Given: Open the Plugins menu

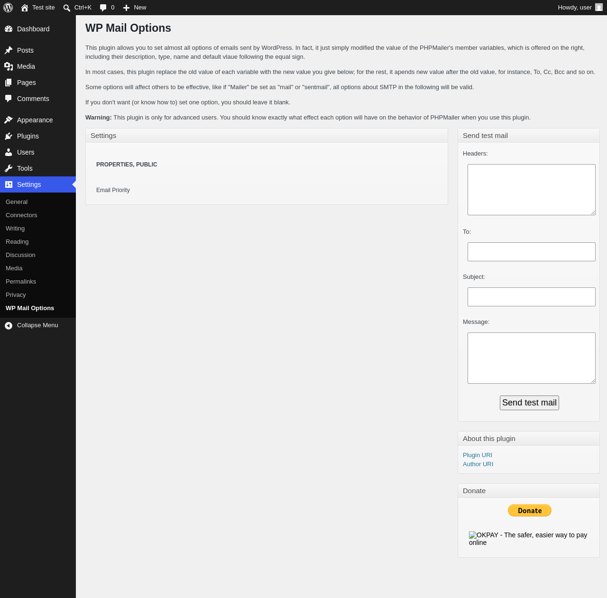Looking at the screenshot, I should point(38,136).
